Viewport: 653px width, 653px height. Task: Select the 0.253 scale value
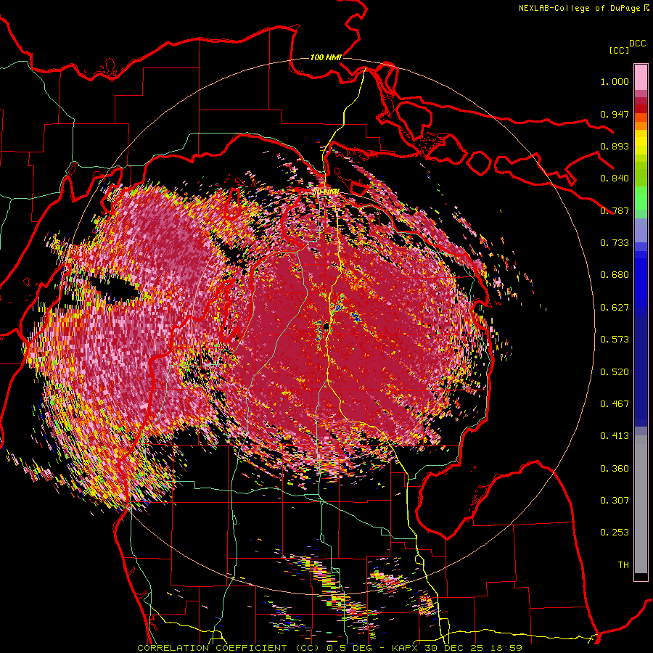point(615,533)
